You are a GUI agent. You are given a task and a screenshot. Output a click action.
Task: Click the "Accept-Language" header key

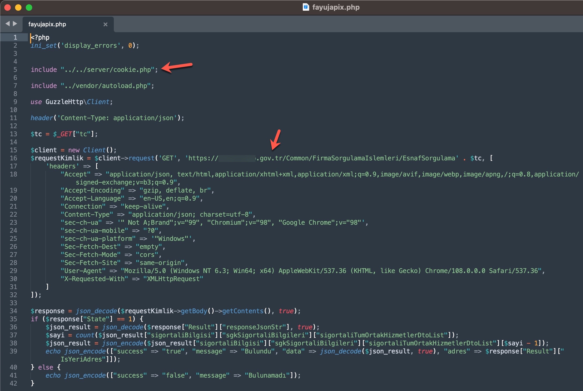[93, 198]
